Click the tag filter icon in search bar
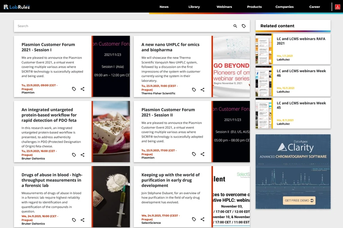 [244, 26]
